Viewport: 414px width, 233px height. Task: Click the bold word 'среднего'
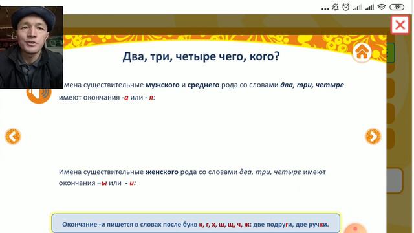(203, 85)
